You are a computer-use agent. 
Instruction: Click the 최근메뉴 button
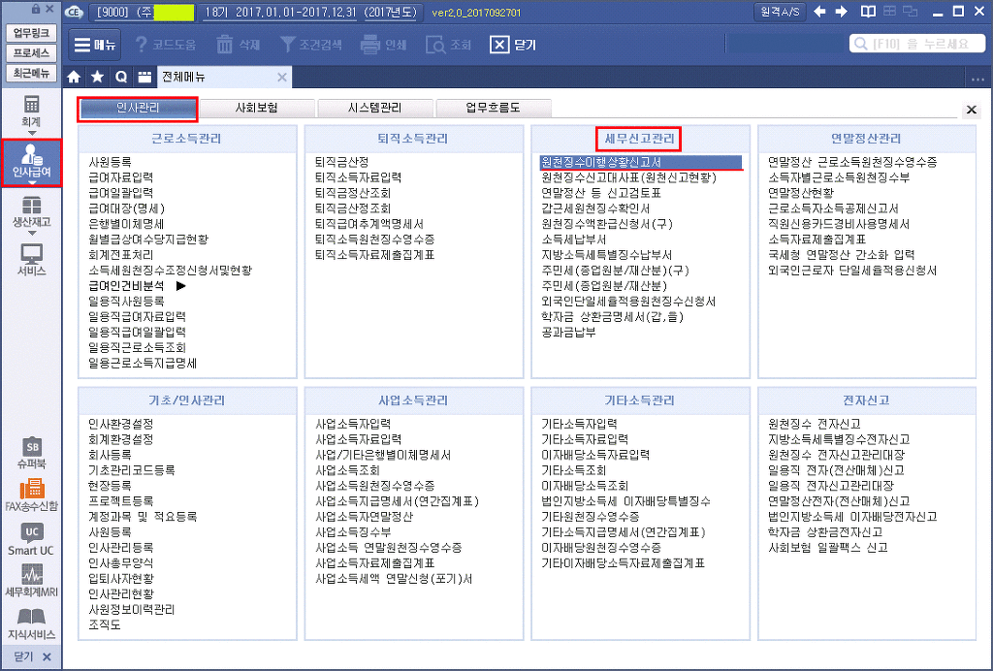[x=31, y=72]
